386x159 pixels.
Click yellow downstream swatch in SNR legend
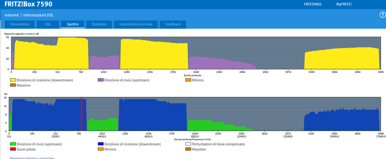click(x=13, y=80)
